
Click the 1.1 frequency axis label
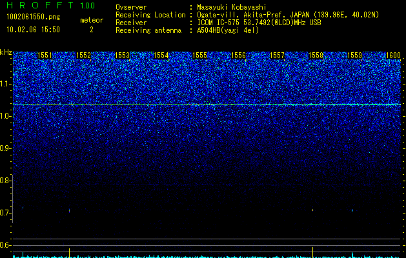pos(5,84)
